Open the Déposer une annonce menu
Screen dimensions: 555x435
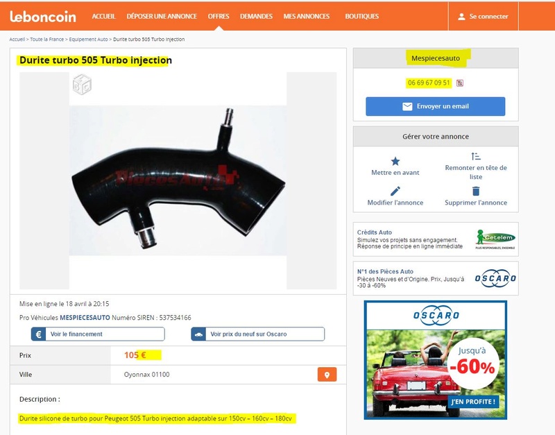coord(162,16)
